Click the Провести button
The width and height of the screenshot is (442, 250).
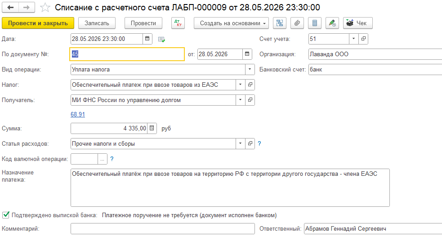143,23
